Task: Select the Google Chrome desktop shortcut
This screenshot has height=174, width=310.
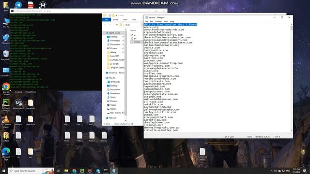Action: pyautogui.click(x=6, y=88)
